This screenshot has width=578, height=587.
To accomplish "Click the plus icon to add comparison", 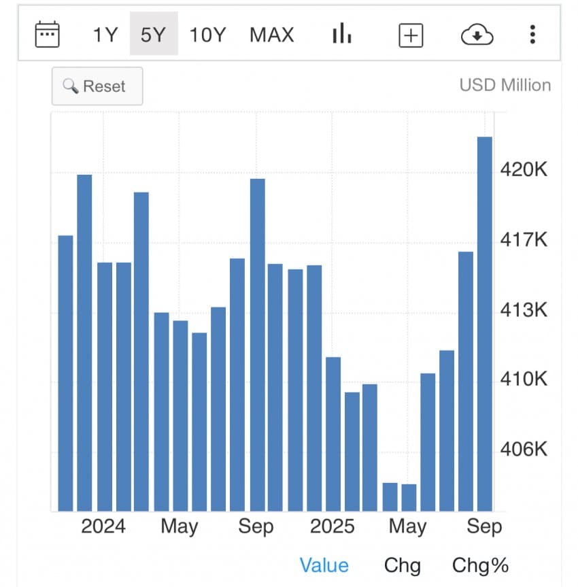I will click(x=410, y=35).
